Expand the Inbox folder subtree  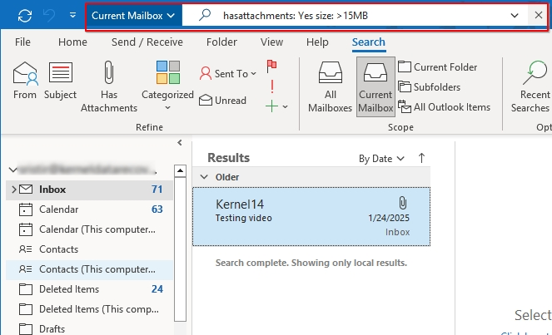(13, 190)
